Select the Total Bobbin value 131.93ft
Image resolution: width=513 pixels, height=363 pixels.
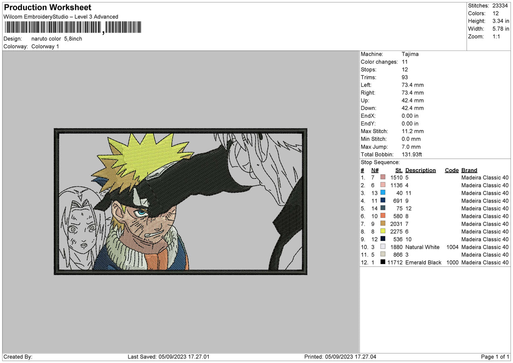413,154
